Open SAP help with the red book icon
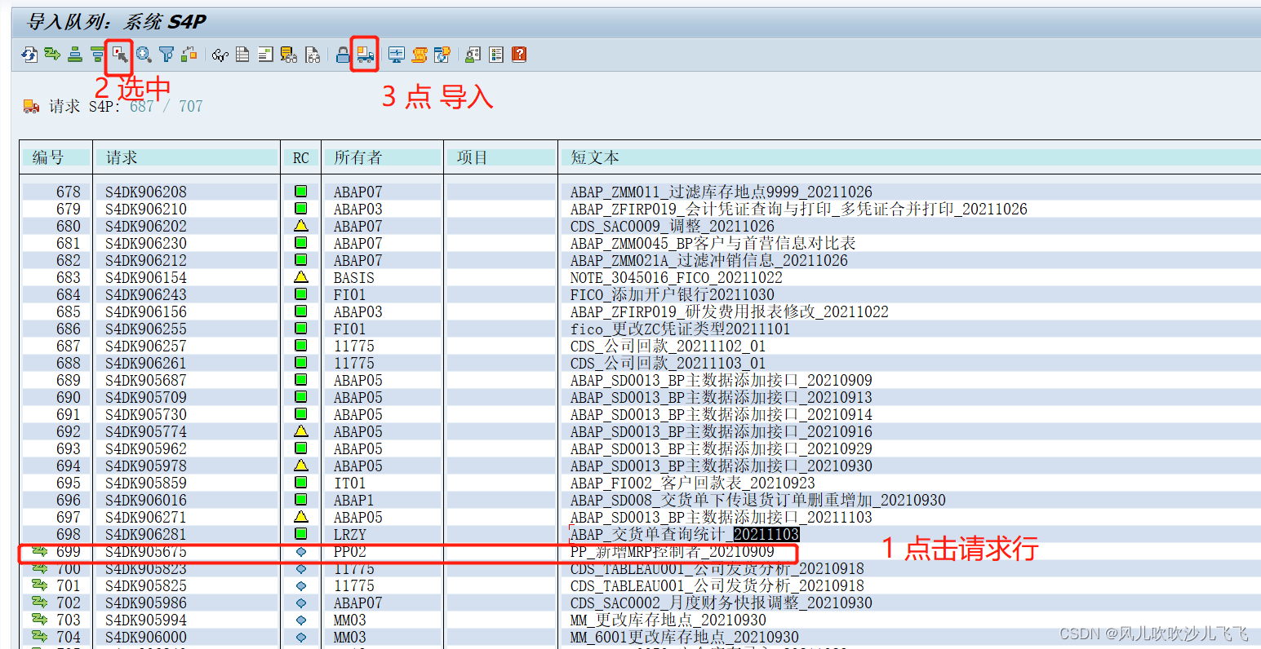The height and width of the screenshot is (649, 1261). 519,55
